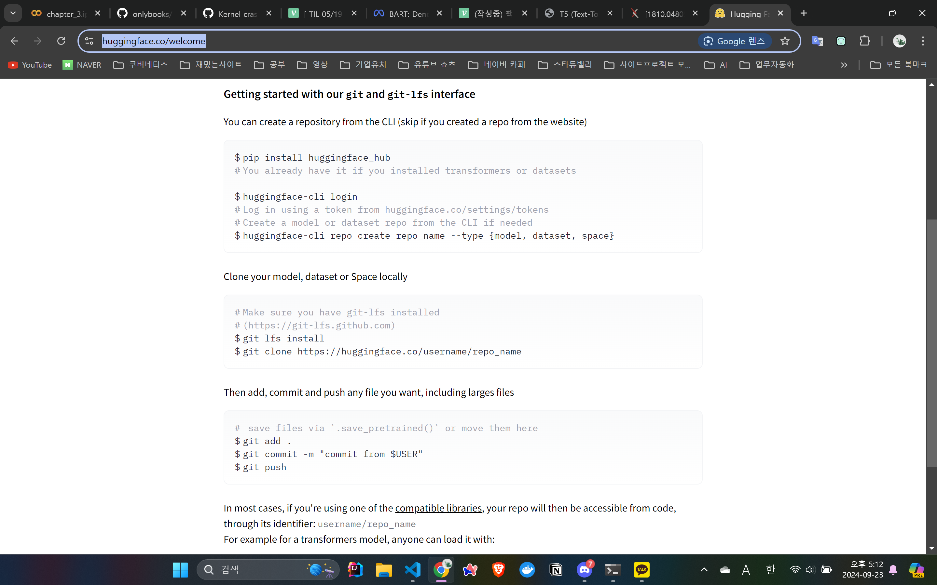
Task: Open the Google Translate extension icon
Action: pos(817,41)
